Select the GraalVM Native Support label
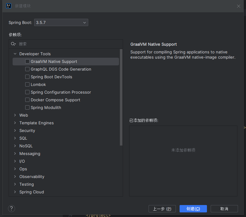Screen dimensions: 246x217 click(54, 61)
